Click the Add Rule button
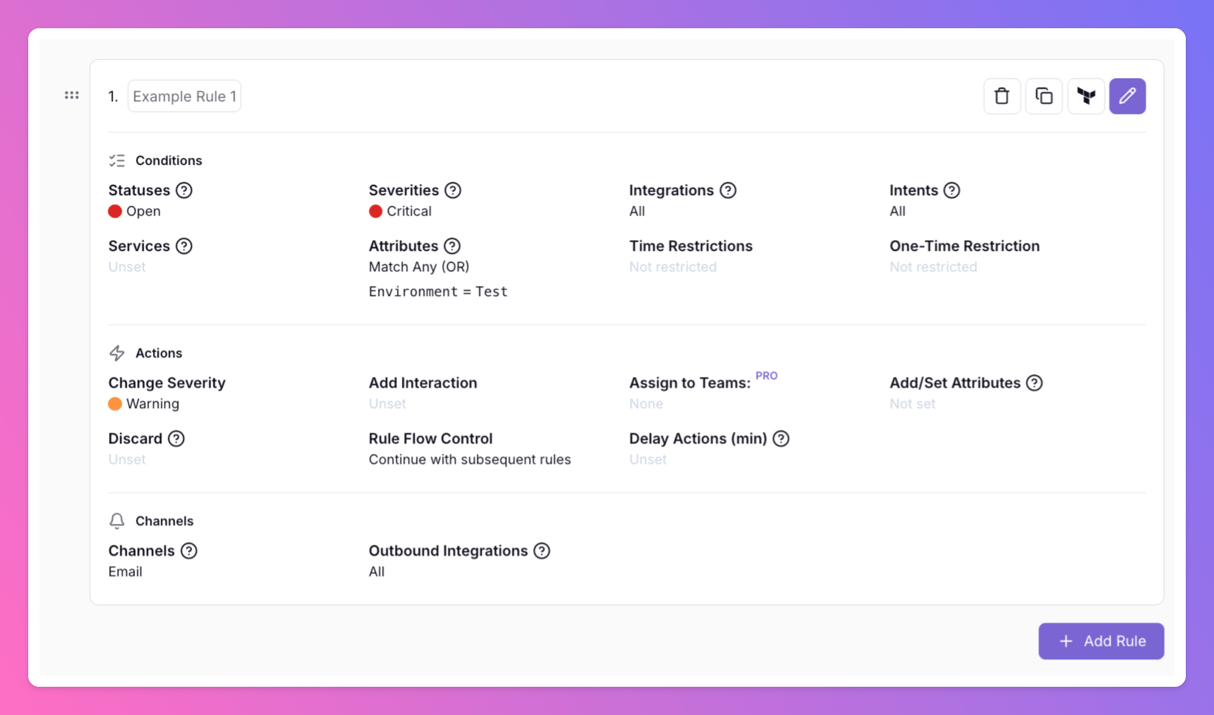Image resolution: width=1214 pixels, height=715 pixels. coord(1101,641)
